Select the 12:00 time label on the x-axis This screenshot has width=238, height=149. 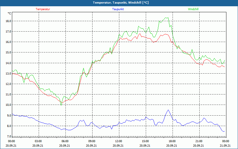(118, 141)
